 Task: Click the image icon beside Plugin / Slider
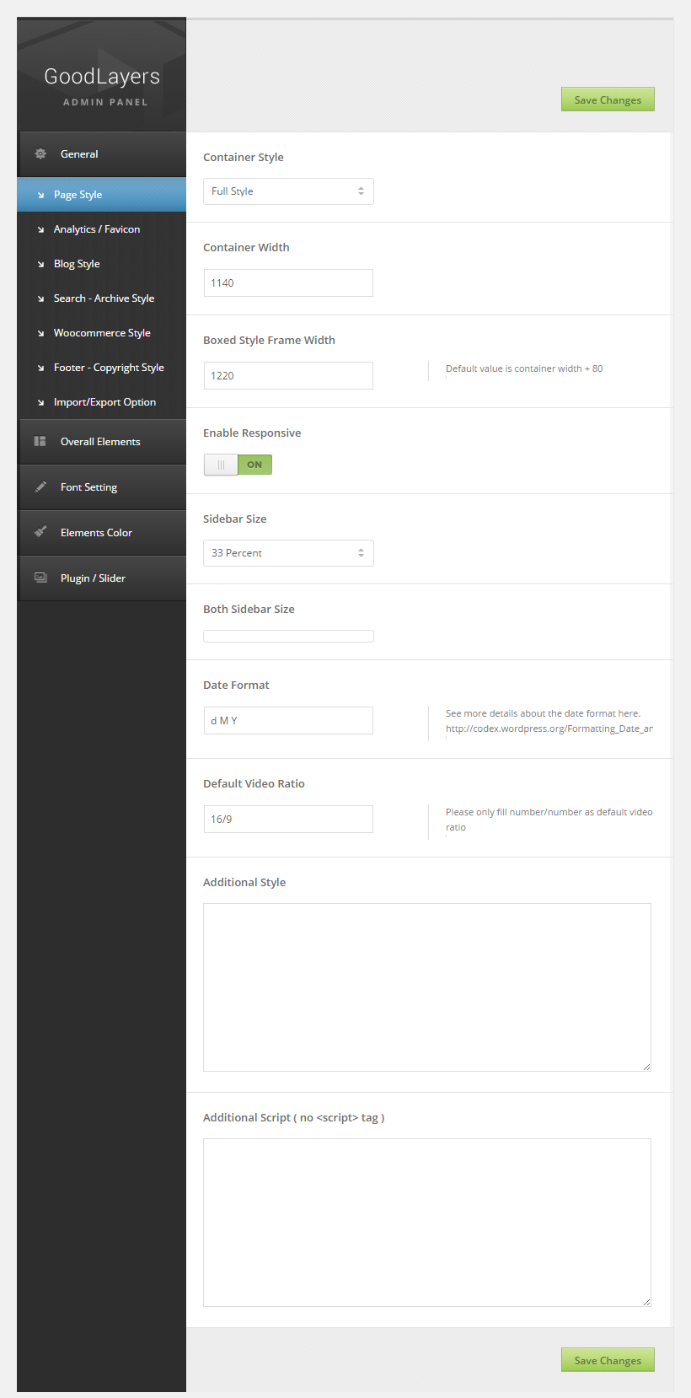pyautogui.click(x=40, y=578)
